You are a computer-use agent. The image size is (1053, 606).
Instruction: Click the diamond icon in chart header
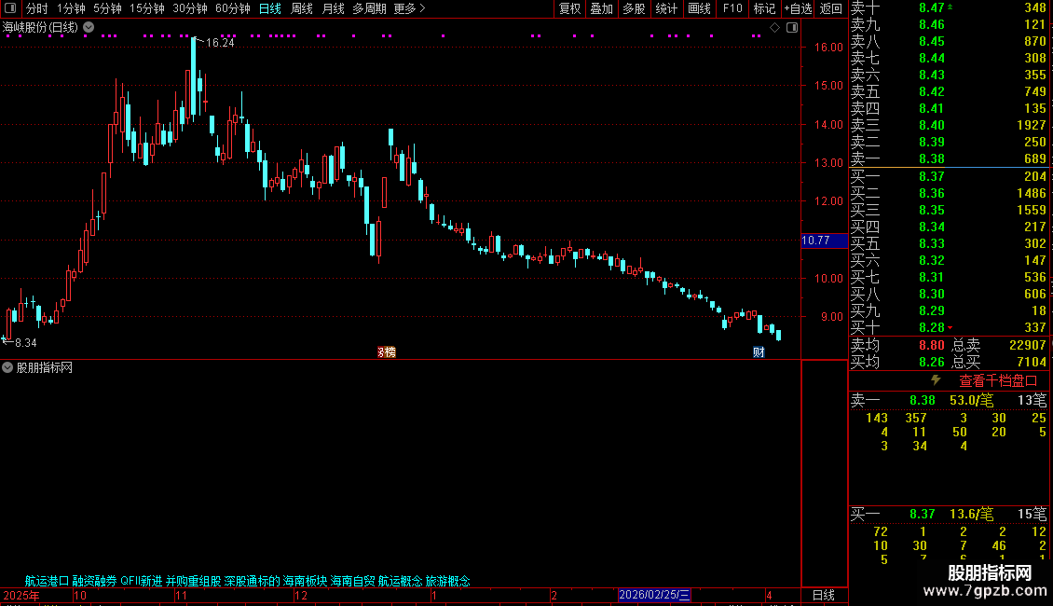[x=775, y=28]
